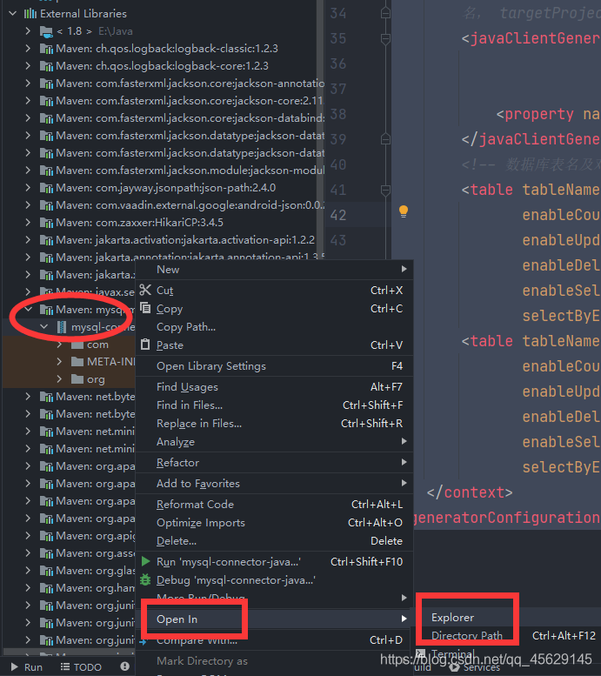Choose Find Usages
The height and width of the screenshot is (676, 601).
274,386
